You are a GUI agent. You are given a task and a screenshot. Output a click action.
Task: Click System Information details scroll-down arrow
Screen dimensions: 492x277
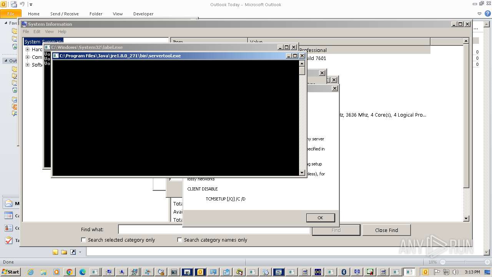(466, 219)
